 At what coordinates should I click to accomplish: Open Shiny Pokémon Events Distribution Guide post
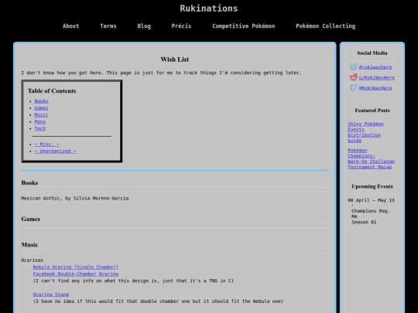click(x=365, y=132)
